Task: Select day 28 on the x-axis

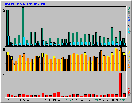Action: point(112,100)
